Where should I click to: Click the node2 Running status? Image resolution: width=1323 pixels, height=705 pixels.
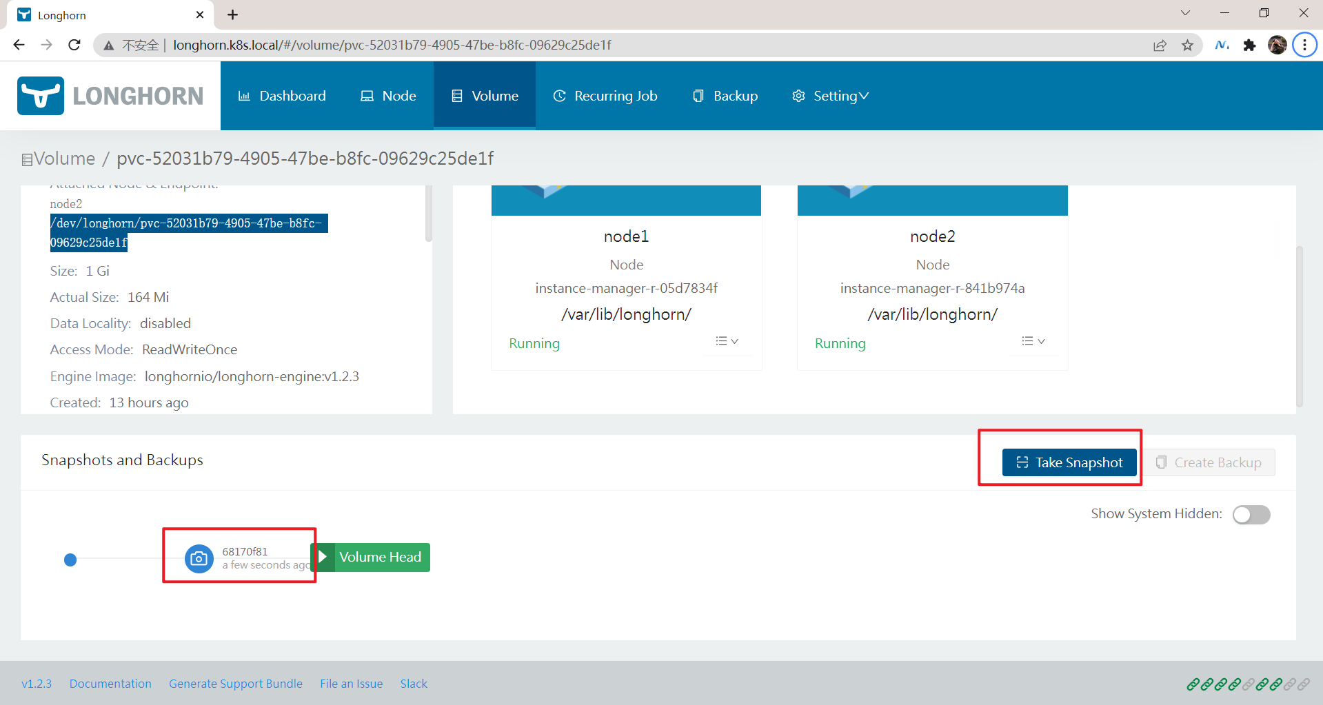(x=840, y=343)
